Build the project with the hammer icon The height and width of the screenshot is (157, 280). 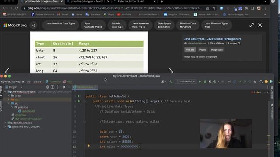171,82
